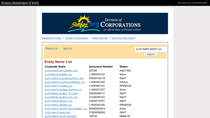Focus the entity name search field
Viewport: 210px width, 118px height.
point(151,49)
